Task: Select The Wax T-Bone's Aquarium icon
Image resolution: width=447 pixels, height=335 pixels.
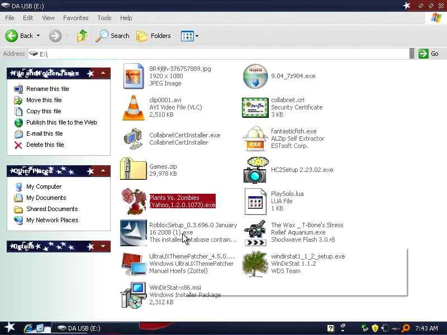Action: coord(255,232)
